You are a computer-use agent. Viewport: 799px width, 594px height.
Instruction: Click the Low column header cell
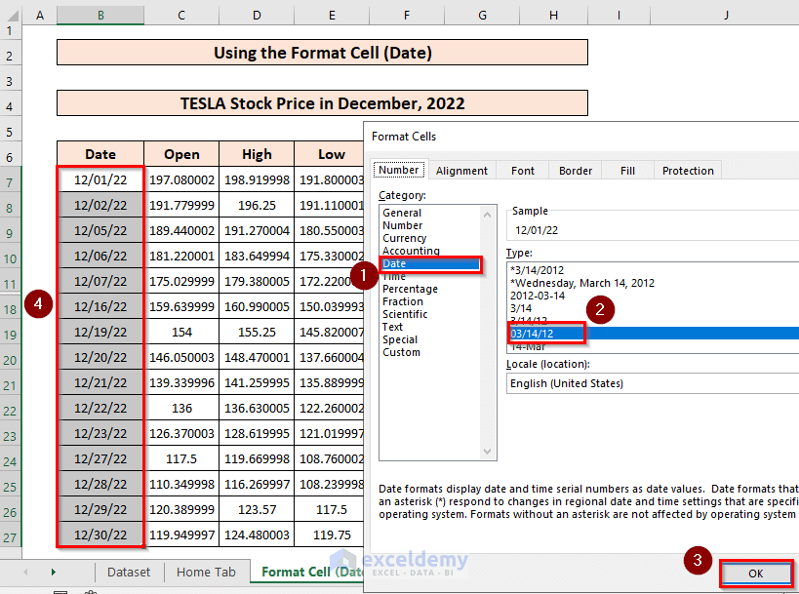point(330,154)
